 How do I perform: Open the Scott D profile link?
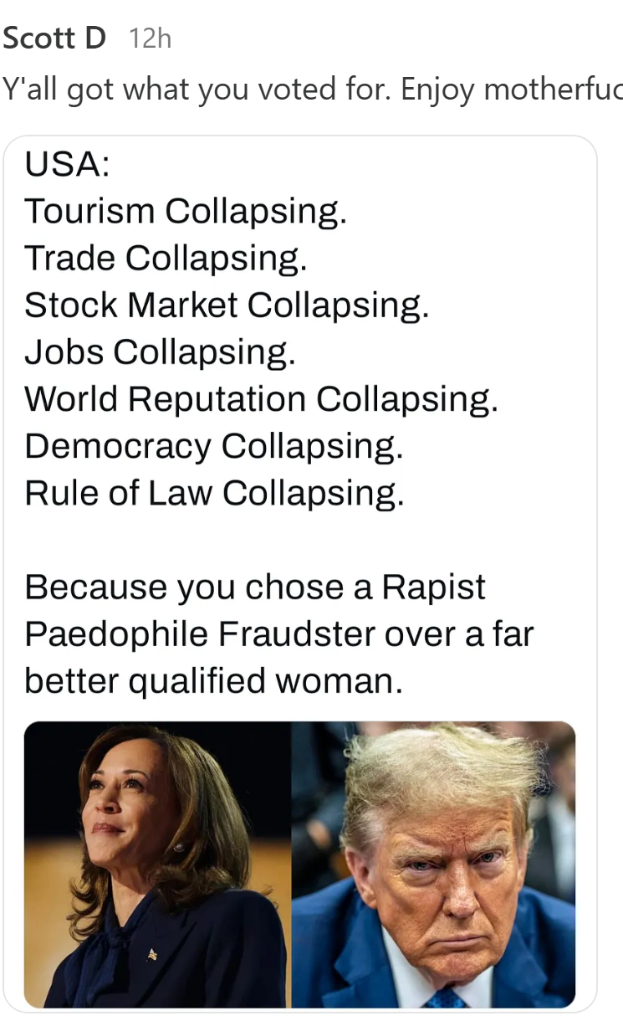click(54, 38)
